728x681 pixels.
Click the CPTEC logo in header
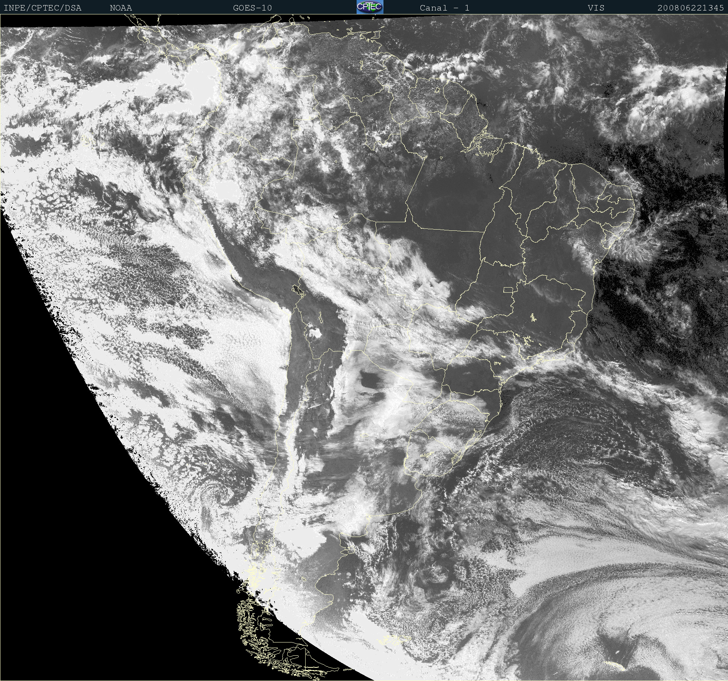point(370,7)
